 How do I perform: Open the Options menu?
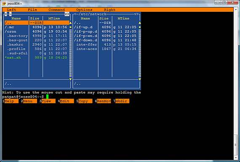click(x=84, y=10)
